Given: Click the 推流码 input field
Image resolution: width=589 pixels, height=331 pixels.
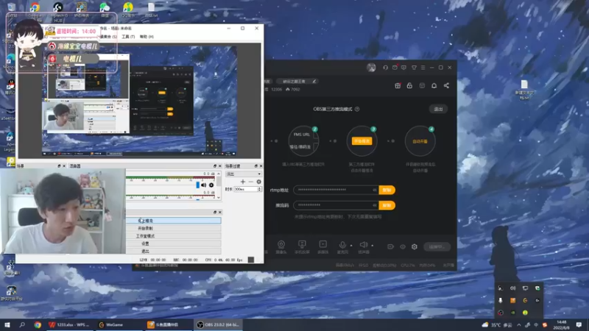Looking at the screenshot, I should 336,205.
